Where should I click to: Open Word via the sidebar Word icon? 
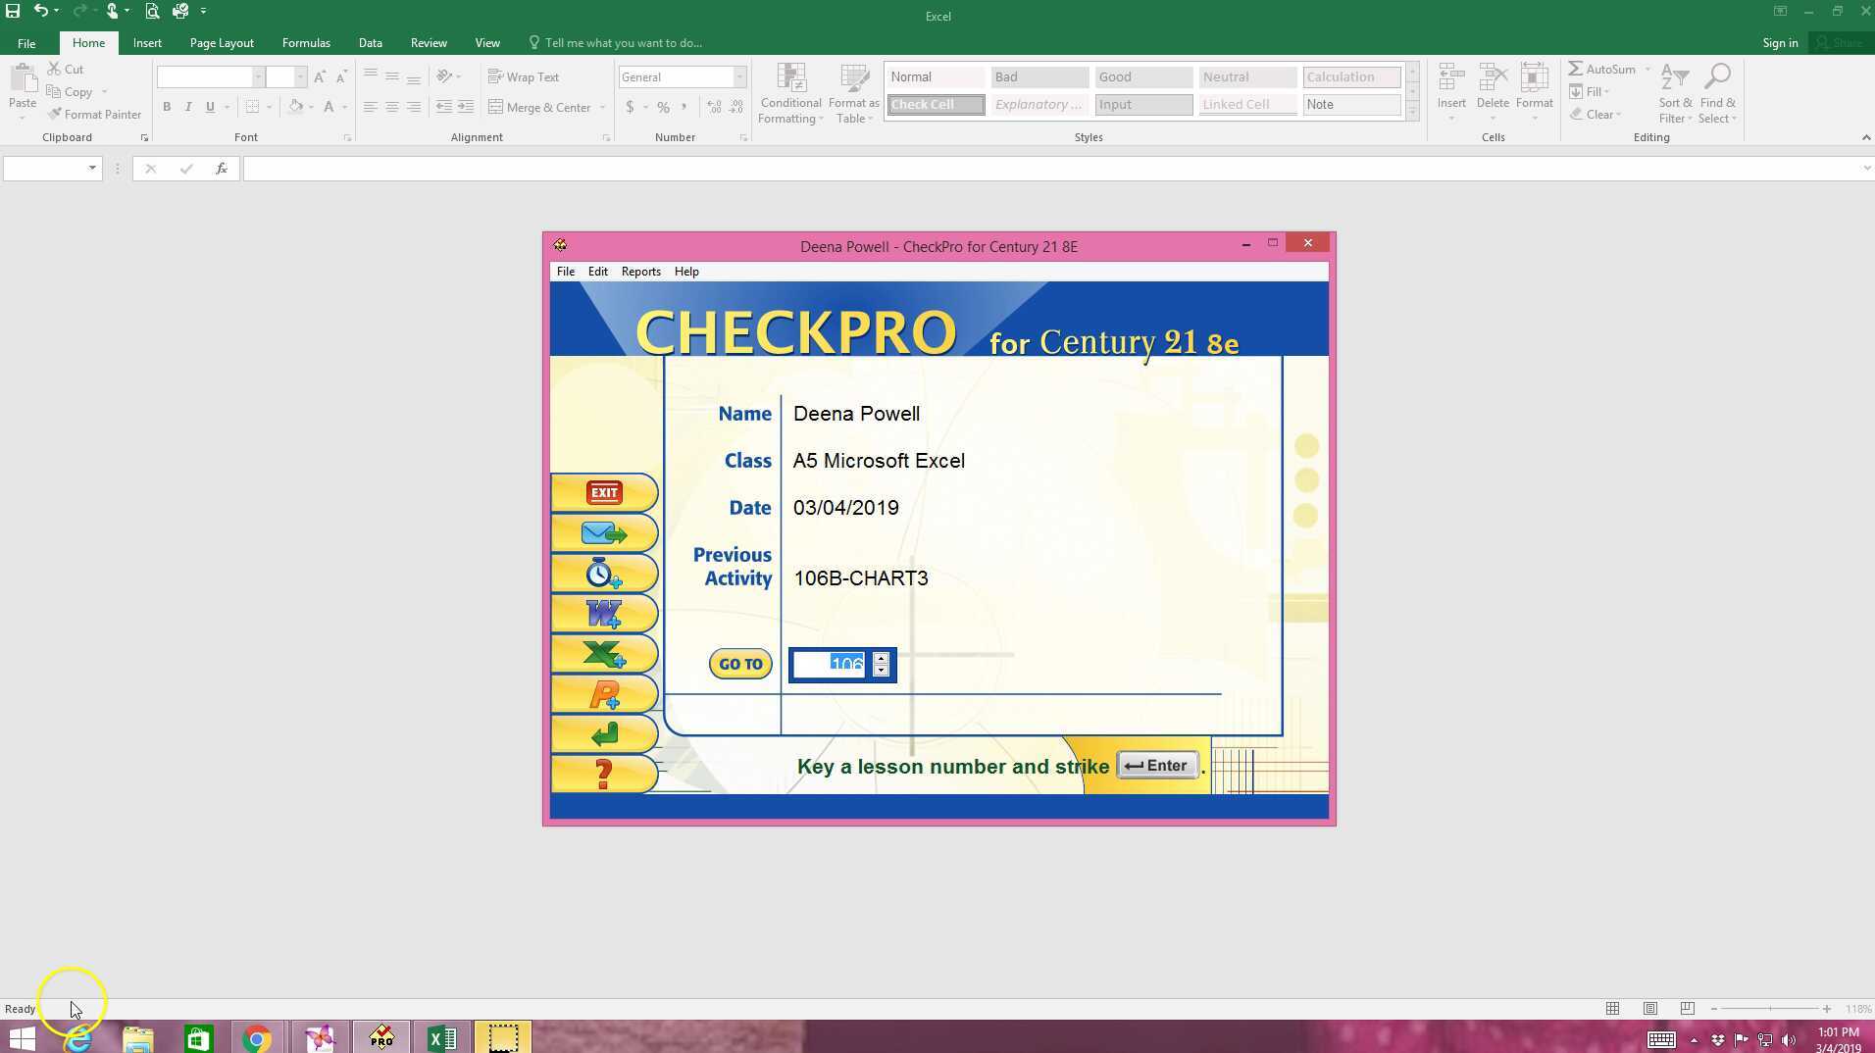click(603, 613)
